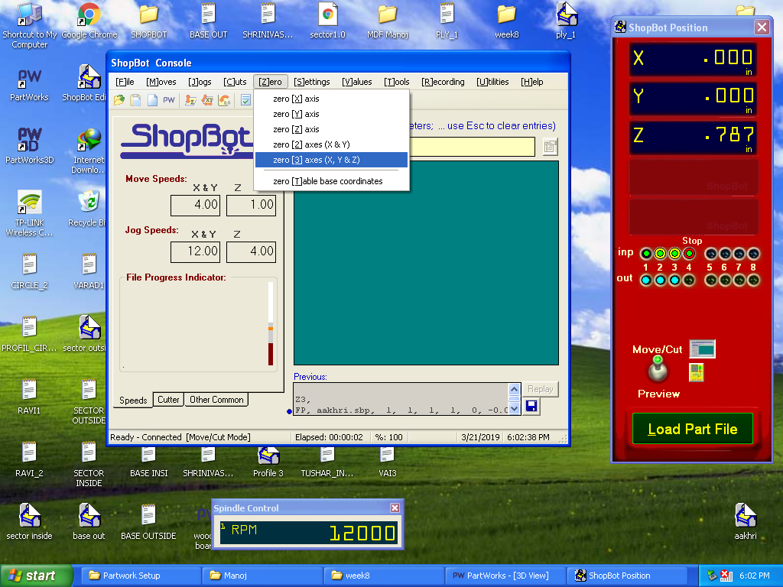
Task: Click the Jog Speed Z field
Action: click(x=251, y=251)
